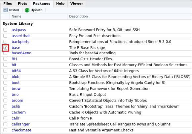192x134 pixels.
Task: Open the checkmate package link
Action: 21,130
